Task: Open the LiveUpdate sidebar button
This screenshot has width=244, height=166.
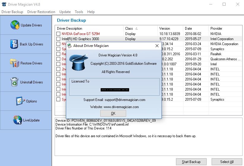Action: (x=26, y=120)
